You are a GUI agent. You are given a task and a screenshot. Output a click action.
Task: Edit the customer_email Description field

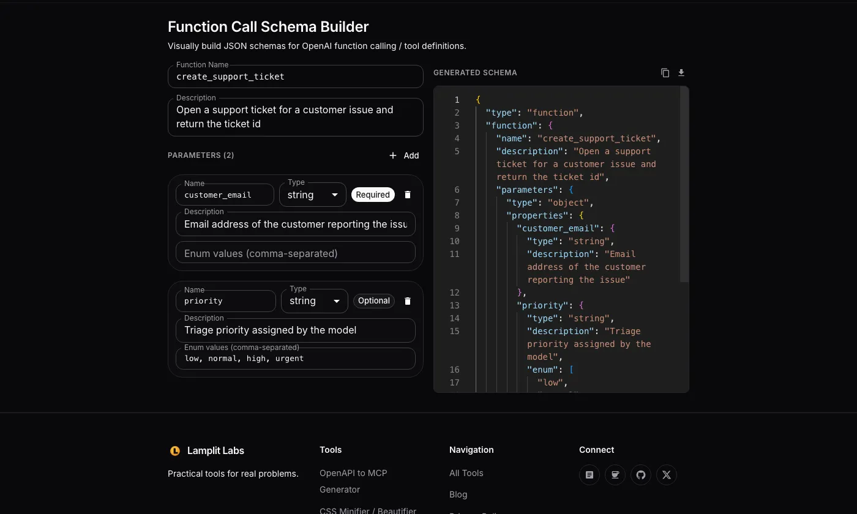click(296, 224)
